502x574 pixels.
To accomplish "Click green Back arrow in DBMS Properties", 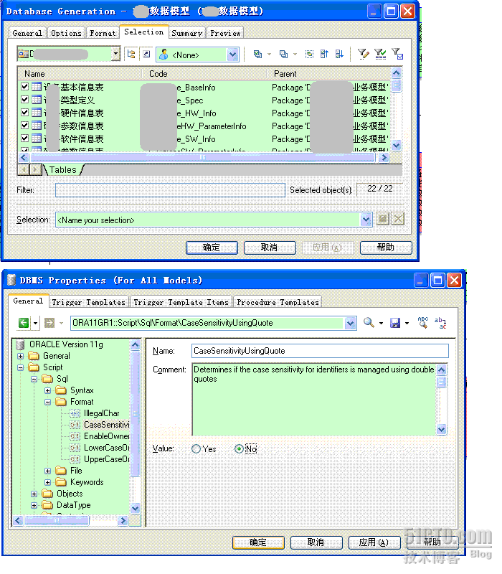I will (x=24, y=323).
